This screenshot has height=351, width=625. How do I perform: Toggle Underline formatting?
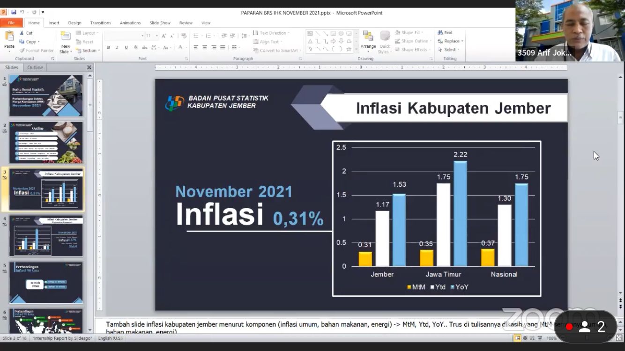coord(126,47)
